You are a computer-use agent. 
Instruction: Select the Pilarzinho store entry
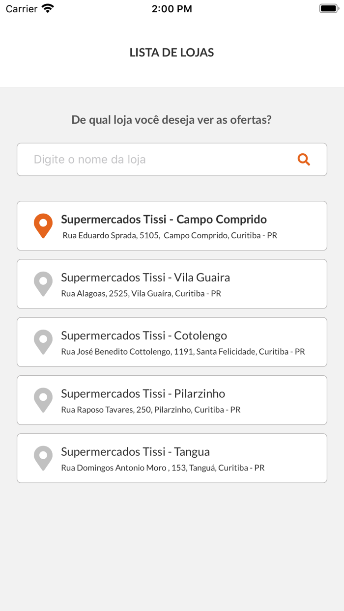click(x=172, y=400)
